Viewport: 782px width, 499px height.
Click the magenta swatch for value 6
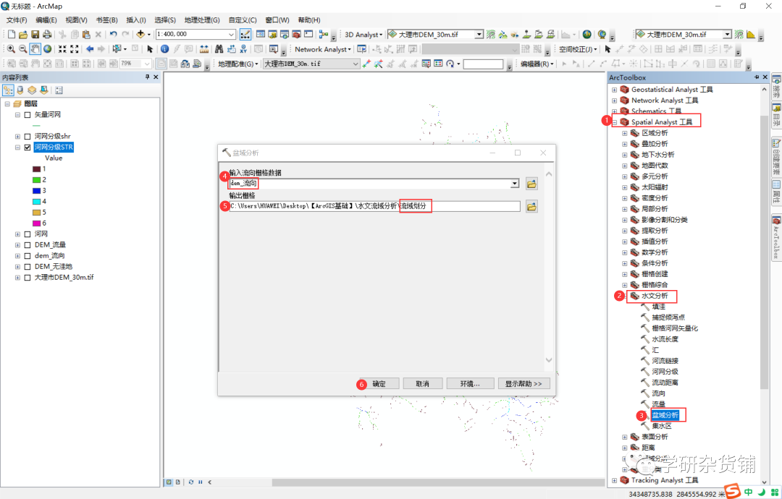pos(36,223)
